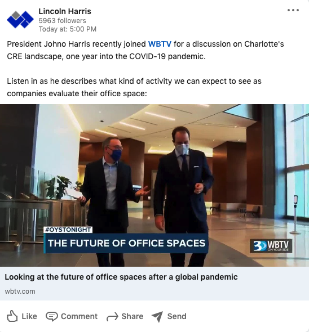Click the wbtv.com source link

tap(20, 291)
